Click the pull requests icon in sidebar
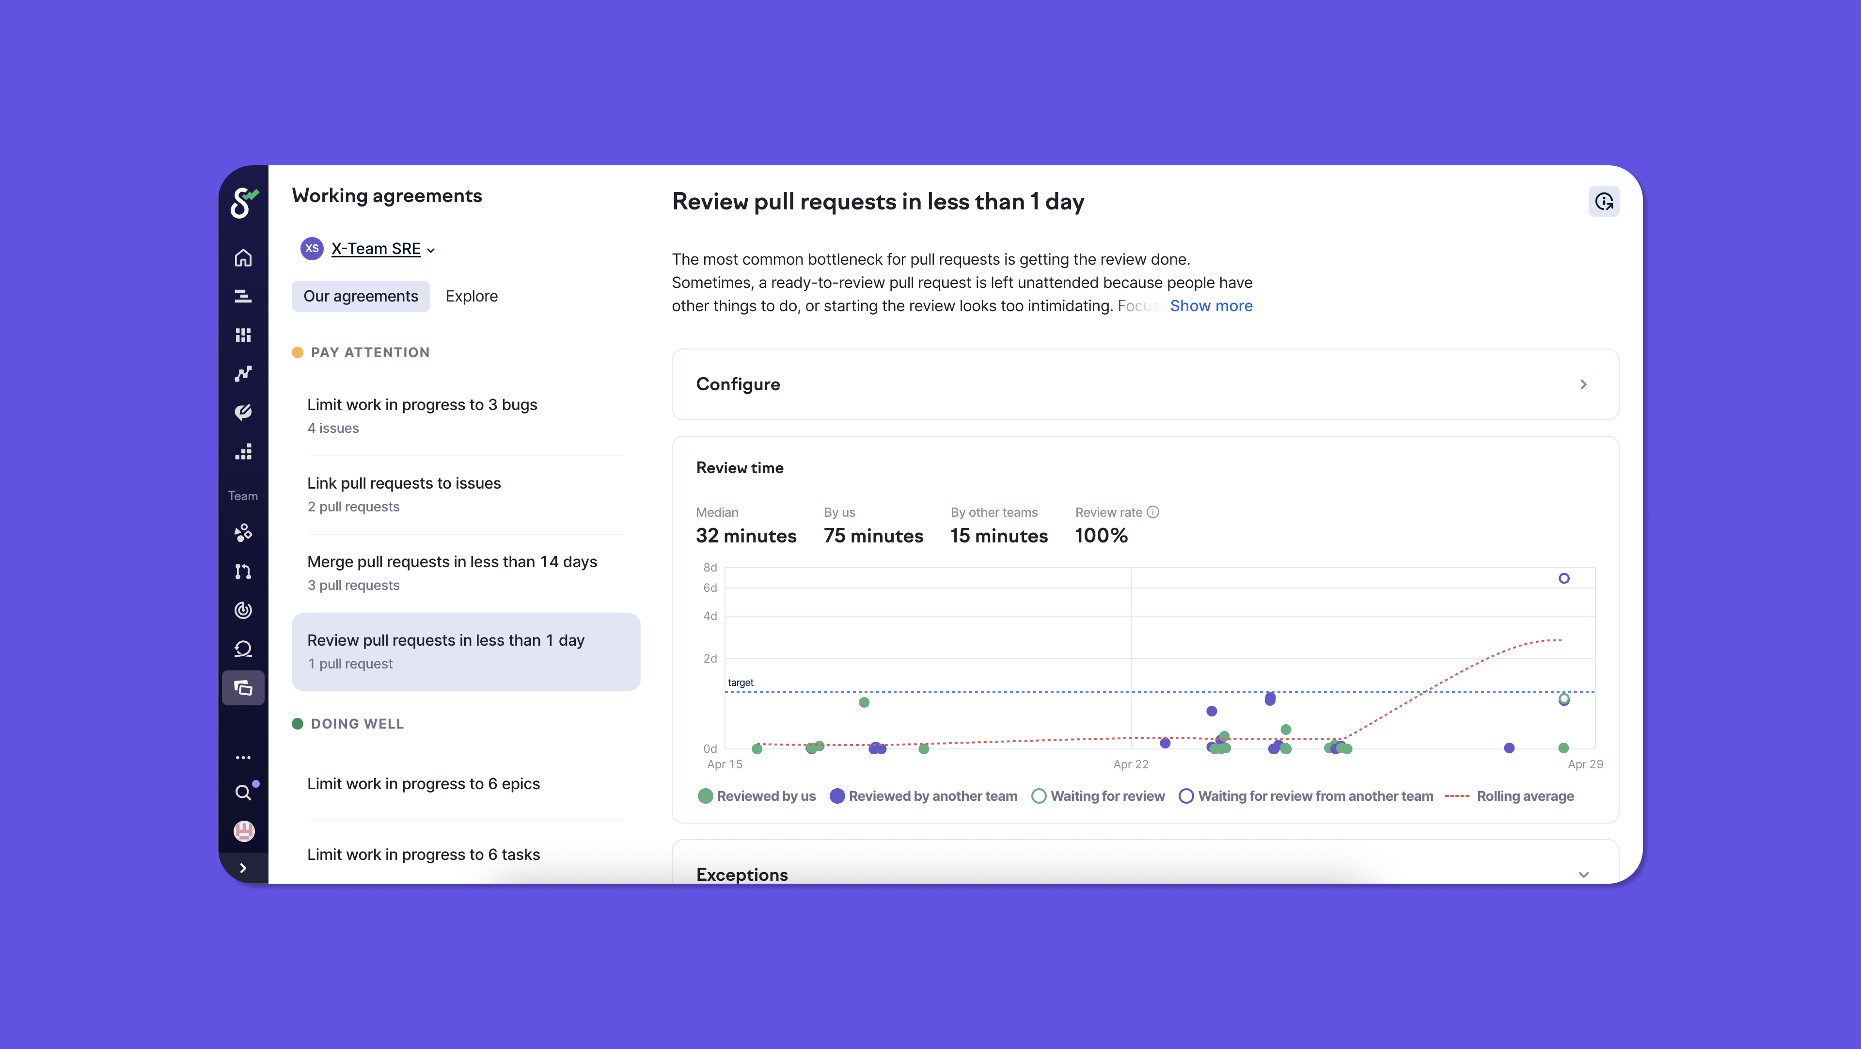This screenshot has width=1861, height=1049. (x=243, y=572)
